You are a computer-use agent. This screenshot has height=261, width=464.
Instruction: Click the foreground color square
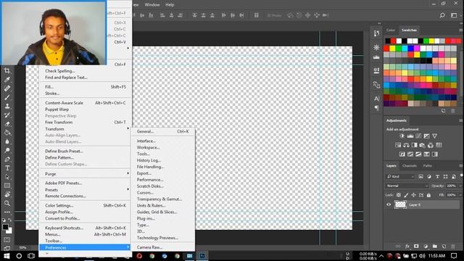pos(5,227)
